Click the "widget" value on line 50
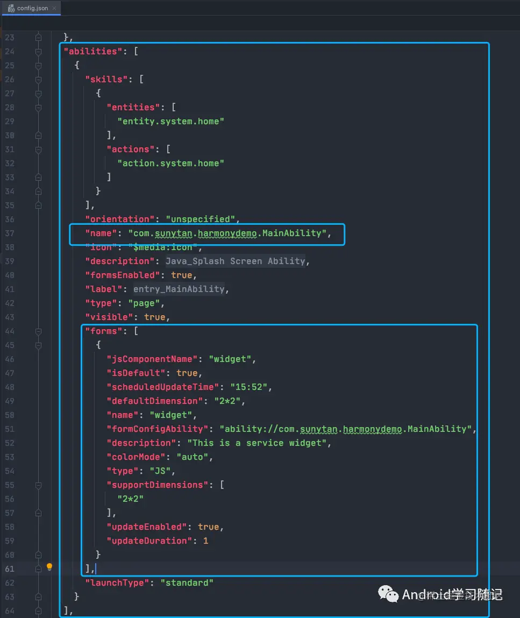This screenshot has width=520, height=618. (170, 415)
